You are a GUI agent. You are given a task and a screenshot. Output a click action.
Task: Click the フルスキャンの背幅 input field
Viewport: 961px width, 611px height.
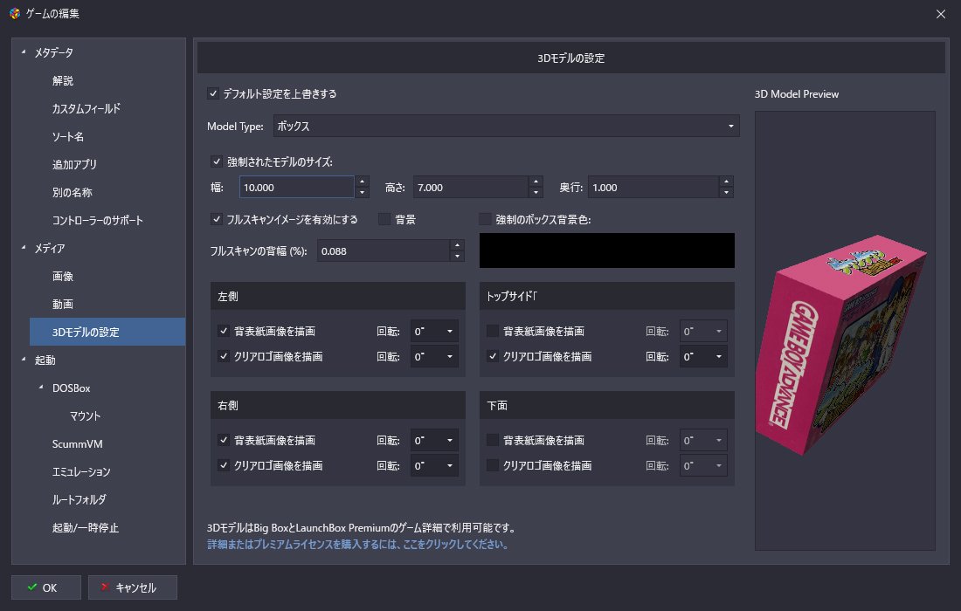pos(384,251)
